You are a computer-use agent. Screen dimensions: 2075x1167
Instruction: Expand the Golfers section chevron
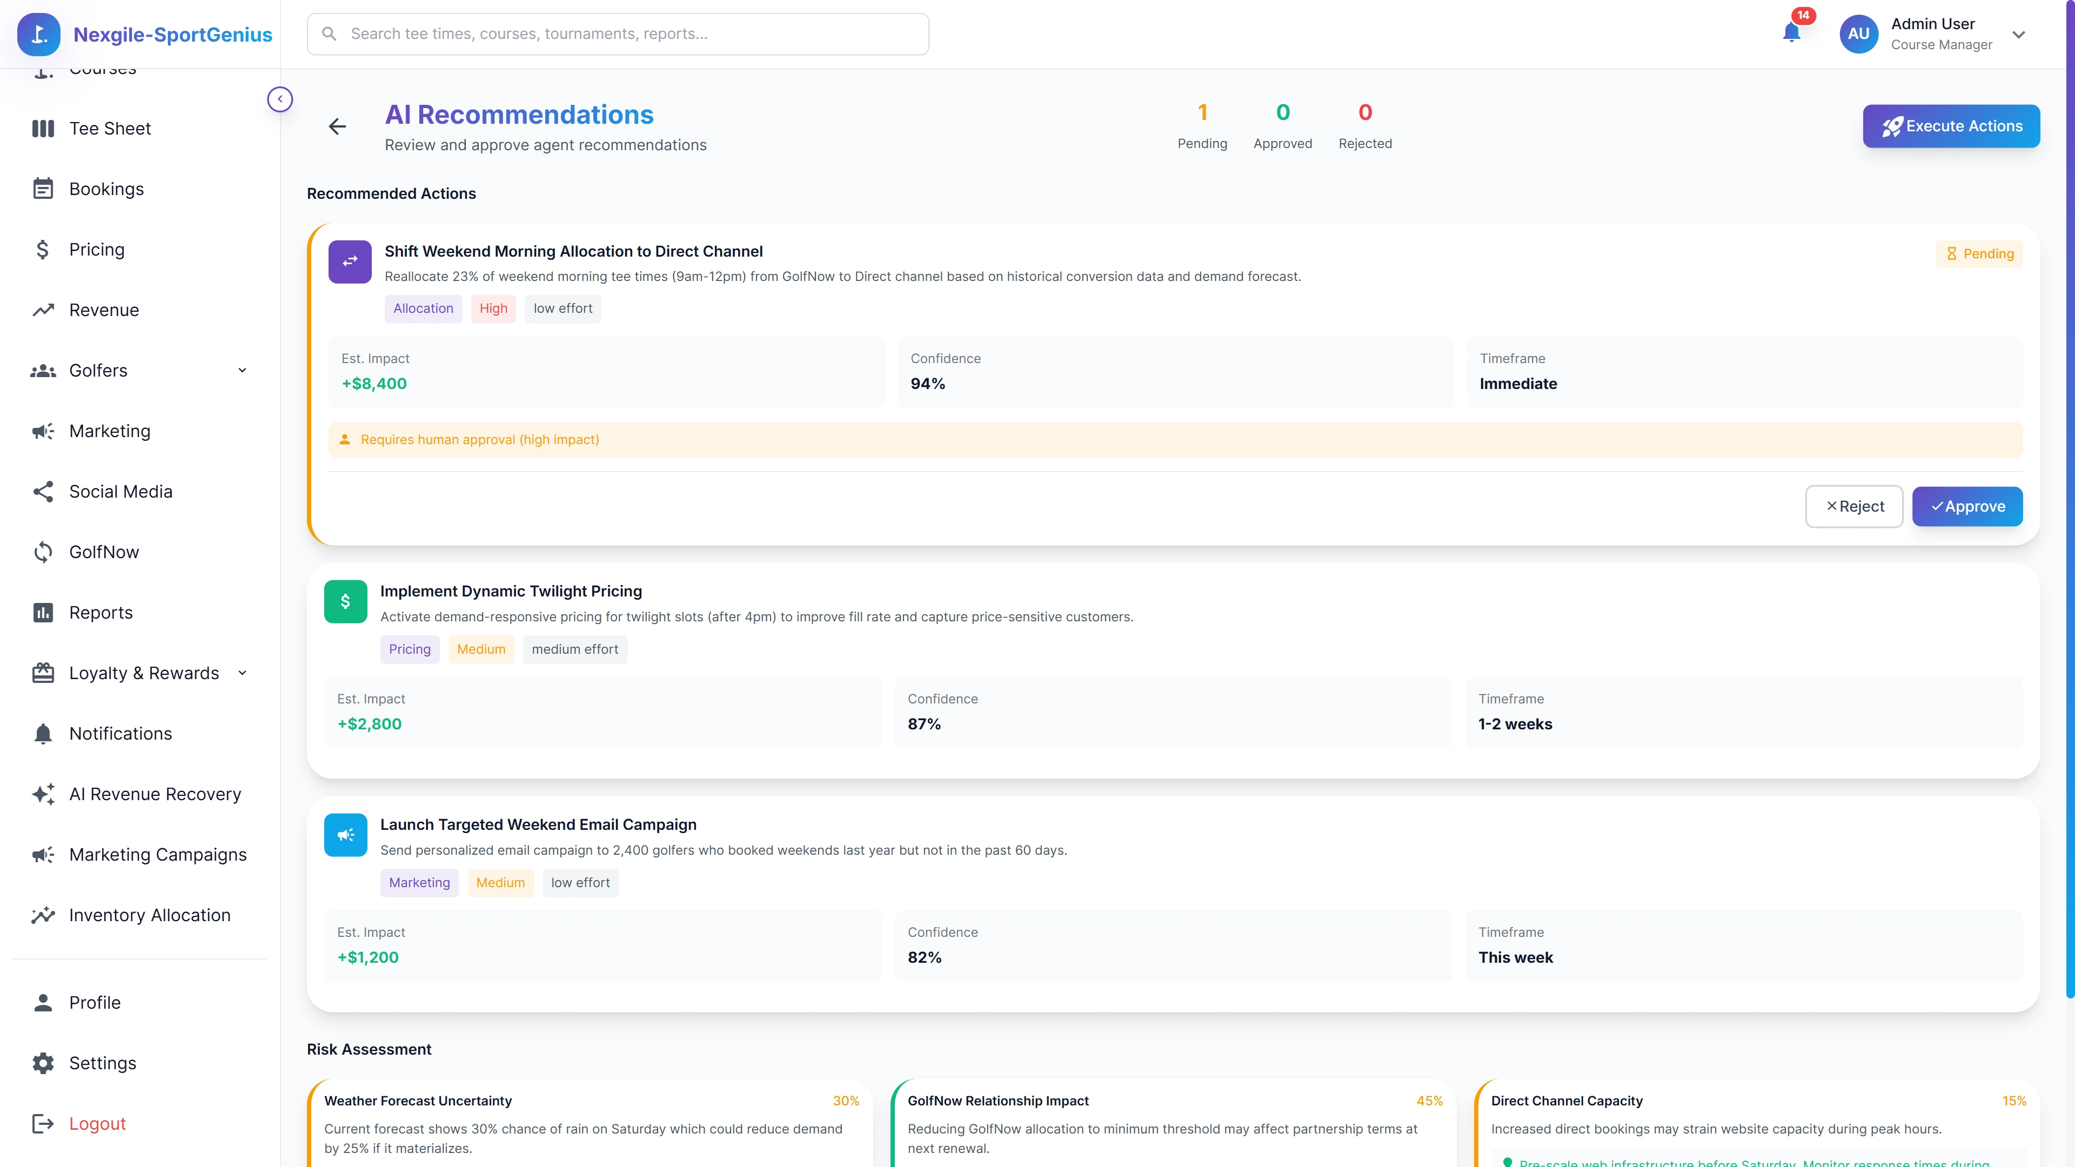point(242,371)
